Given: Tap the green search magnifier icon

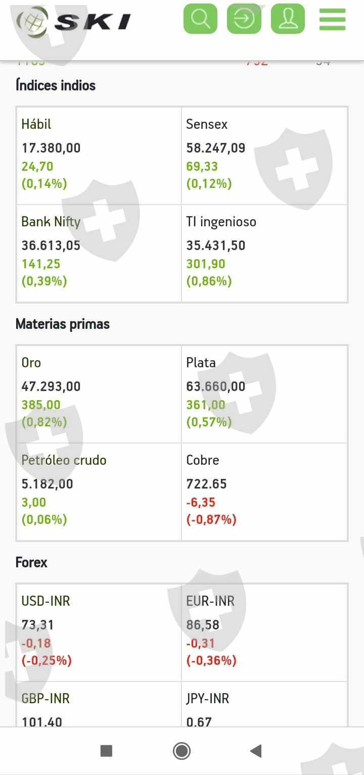Looking at the screenshot, I should click(x=200, y=19).
